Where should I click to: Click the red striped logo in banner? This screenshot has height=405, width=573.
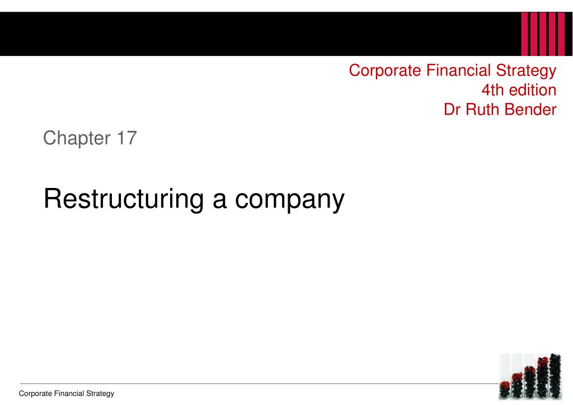coord(543,34)
